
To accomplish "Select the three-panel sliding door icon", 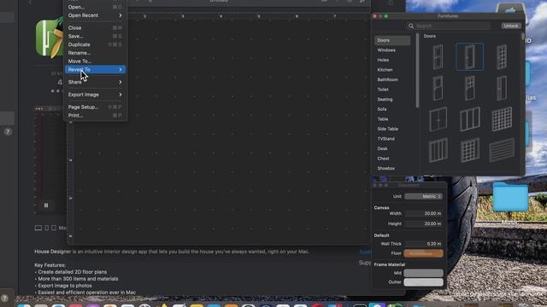I will click(x=469, y=119).
